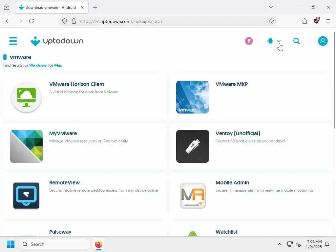This screenshot has width=336, height=252.
Task: Open the Mobile Admin title link
Action: (x=232, y=182)
